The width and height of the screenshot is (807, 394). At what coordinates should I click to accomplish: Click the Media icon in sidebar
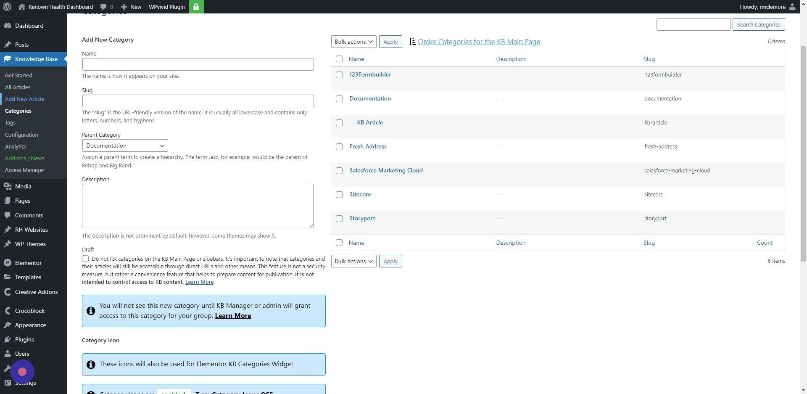point(8,186)
